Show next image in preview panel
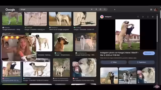Image resolution: width=161 pixels, height=90 pixels. pos(143,17)
